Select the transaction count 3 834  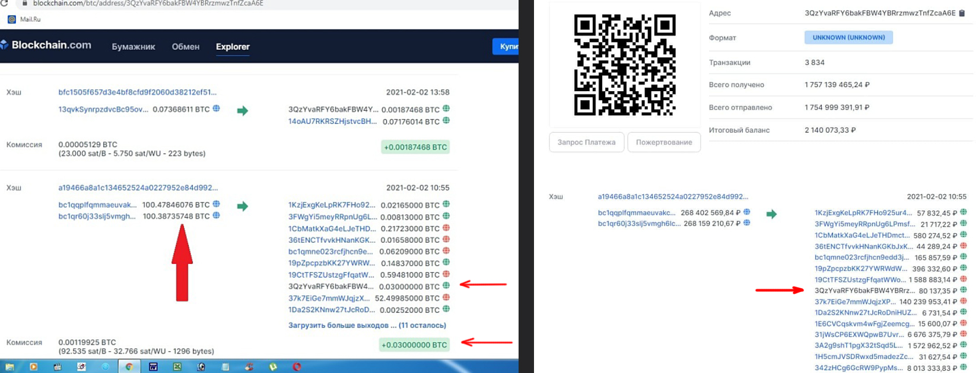(815, 62)
